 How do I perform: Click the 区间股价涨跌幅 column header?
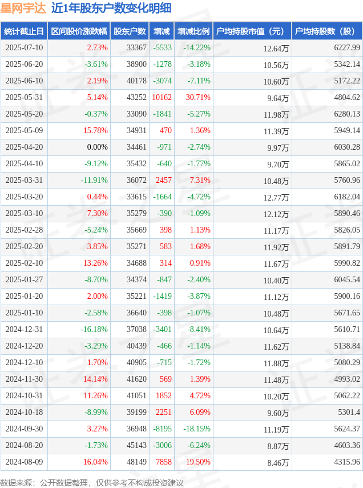point(79,31)
